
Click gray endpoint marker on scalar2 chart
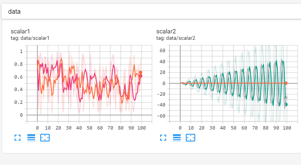pos(286,98)
